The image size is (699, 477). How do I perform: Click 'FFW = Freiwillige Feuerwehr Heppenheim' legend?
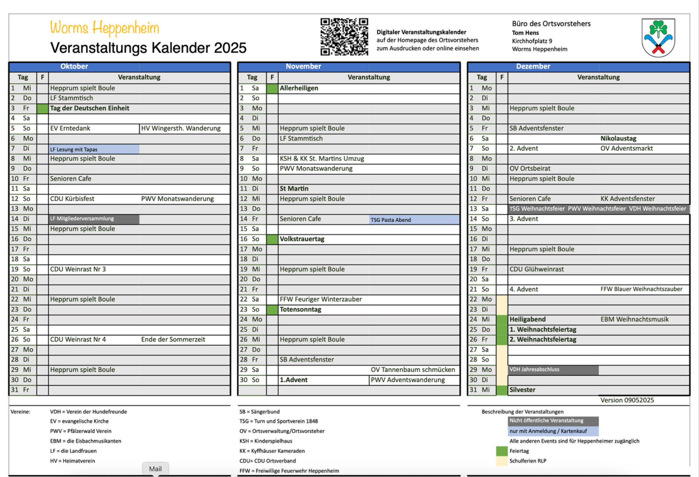click(289, 471)
